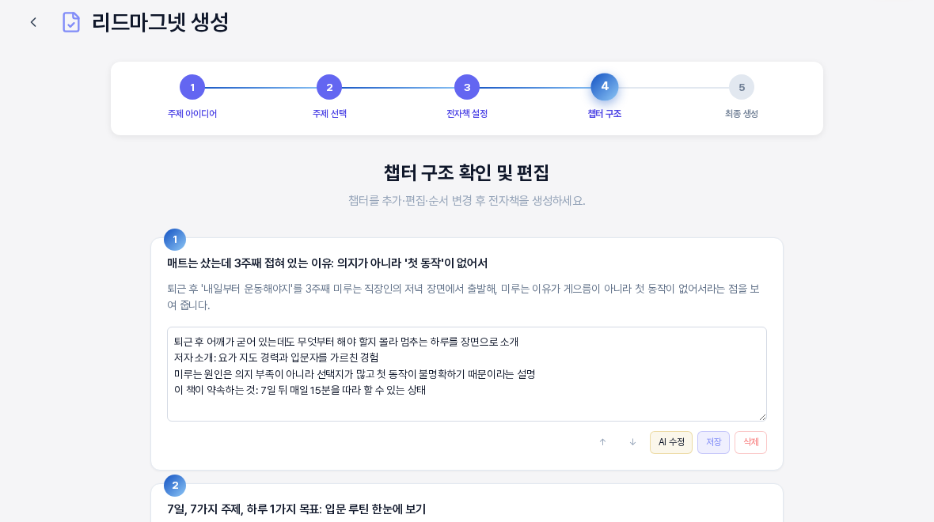The image size is (934, 522).
Task: Click the heading 챕터 구조 확인 및 편집
Action: click(x=466, y=173)
